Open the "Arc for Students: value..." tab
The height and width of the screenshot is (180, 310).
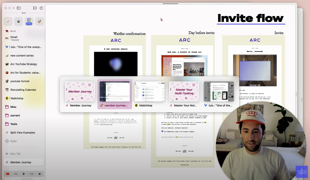click(24, 73)
